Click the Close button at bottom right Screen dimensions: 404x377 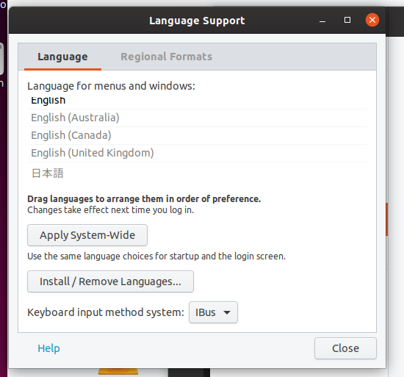pyautogui.click(x=345, y=348)
